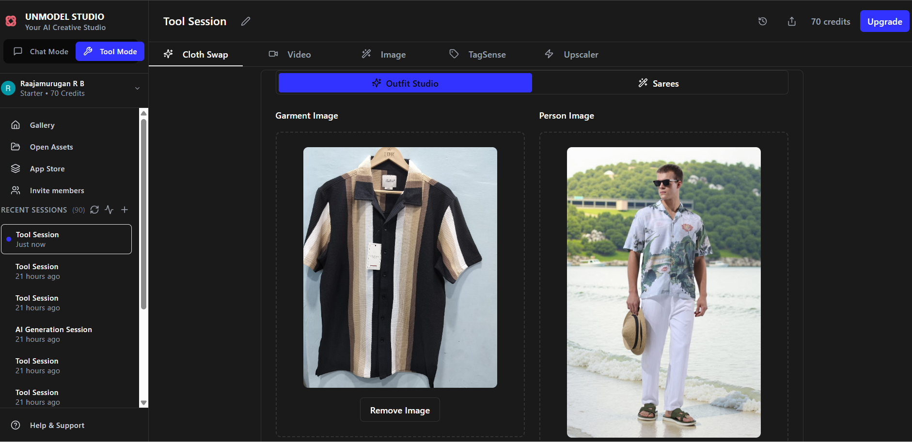
Task: Switch to Chat Mode
Action: (x=40, y=51)
